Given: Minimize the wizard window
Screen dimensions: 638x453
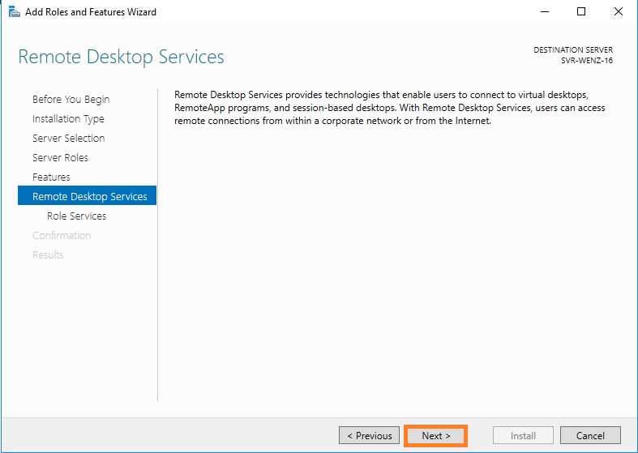Looking at the screenshot, I should pos(545,11).
